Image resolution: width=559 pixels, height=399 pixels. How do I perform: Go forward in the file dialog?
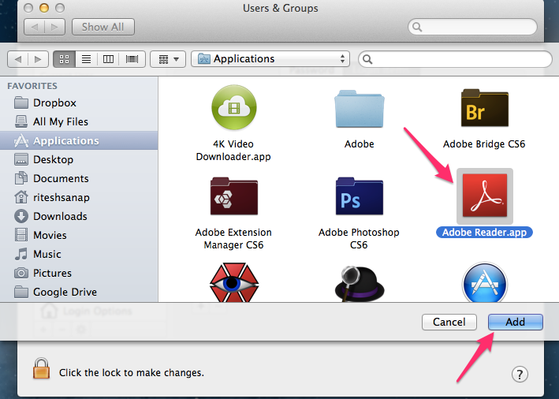38,59
